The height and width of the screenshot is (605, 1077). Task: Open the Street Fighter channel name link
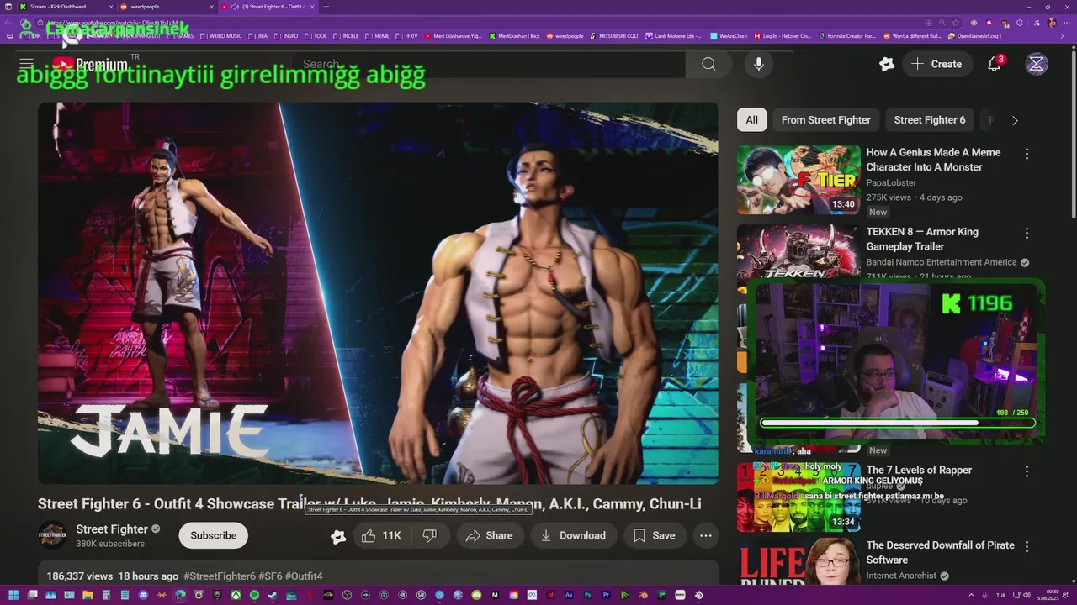(x=112, y=529)
